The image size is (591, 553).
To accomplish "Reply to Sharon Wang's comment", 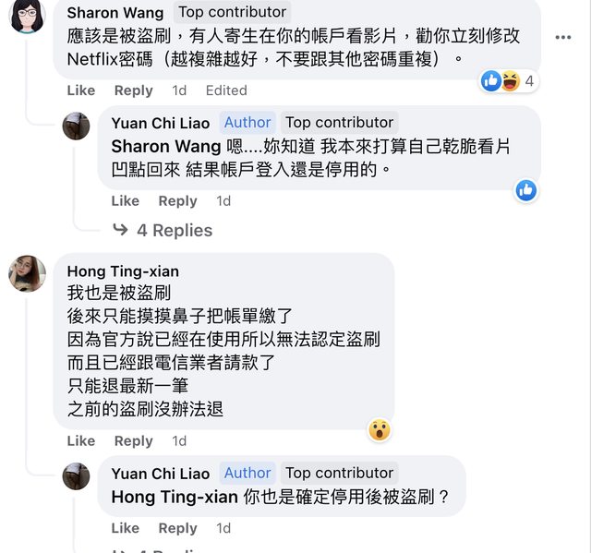I will (x=133, y=90).
